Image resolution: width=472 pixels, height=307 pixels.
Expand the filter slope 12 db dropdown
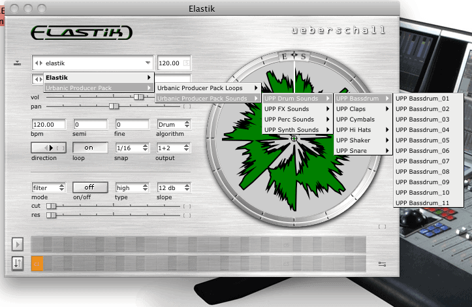(174, 187)
